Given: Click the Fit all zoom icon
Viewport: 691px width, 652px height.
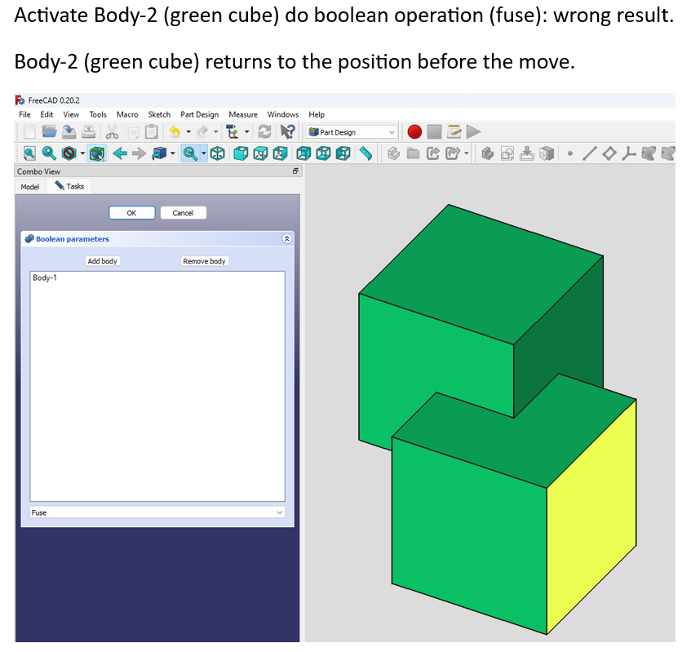Looking at the screenshot, I should (x=30, y=153).
